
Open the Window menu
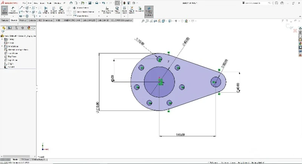[x=57, y=3]
